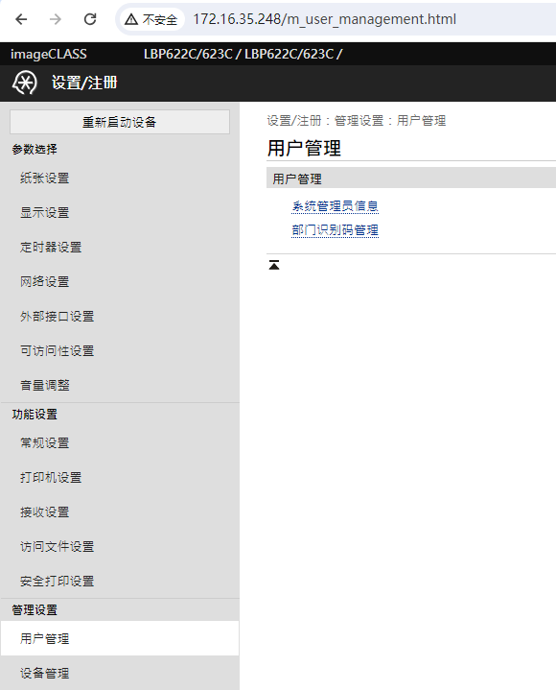The width and height of the screenshot is (556, 690).
Task: Click the imageCLASS brand text
Action: click(x=48, y=54)
